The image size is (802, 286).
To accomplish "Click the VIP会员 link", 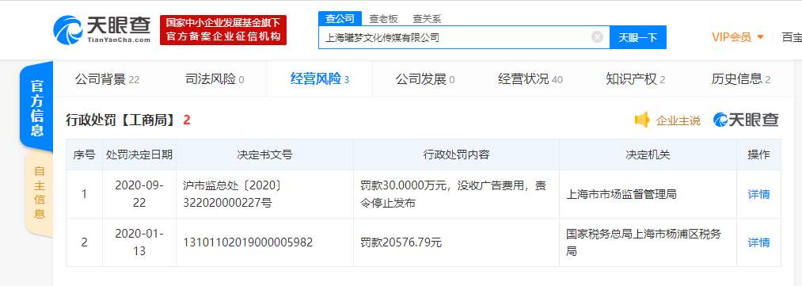I will [x=732, y=36].
